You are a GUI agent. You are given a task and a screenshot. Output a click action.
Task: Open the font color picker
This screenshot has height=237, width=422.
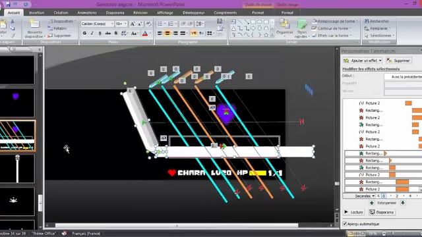[146, 34]
